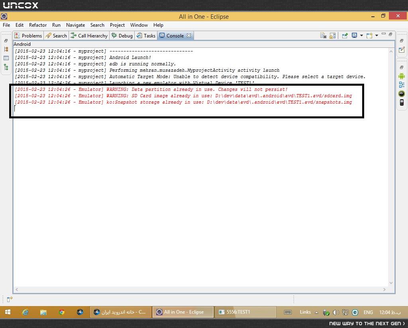Open the phone Devices view icon

click(402, 102)
